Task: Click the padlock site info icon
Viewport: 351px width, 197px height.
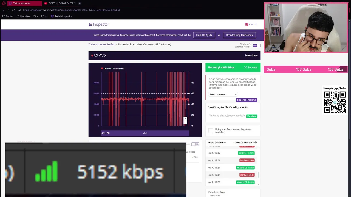Action: (19, 10)
